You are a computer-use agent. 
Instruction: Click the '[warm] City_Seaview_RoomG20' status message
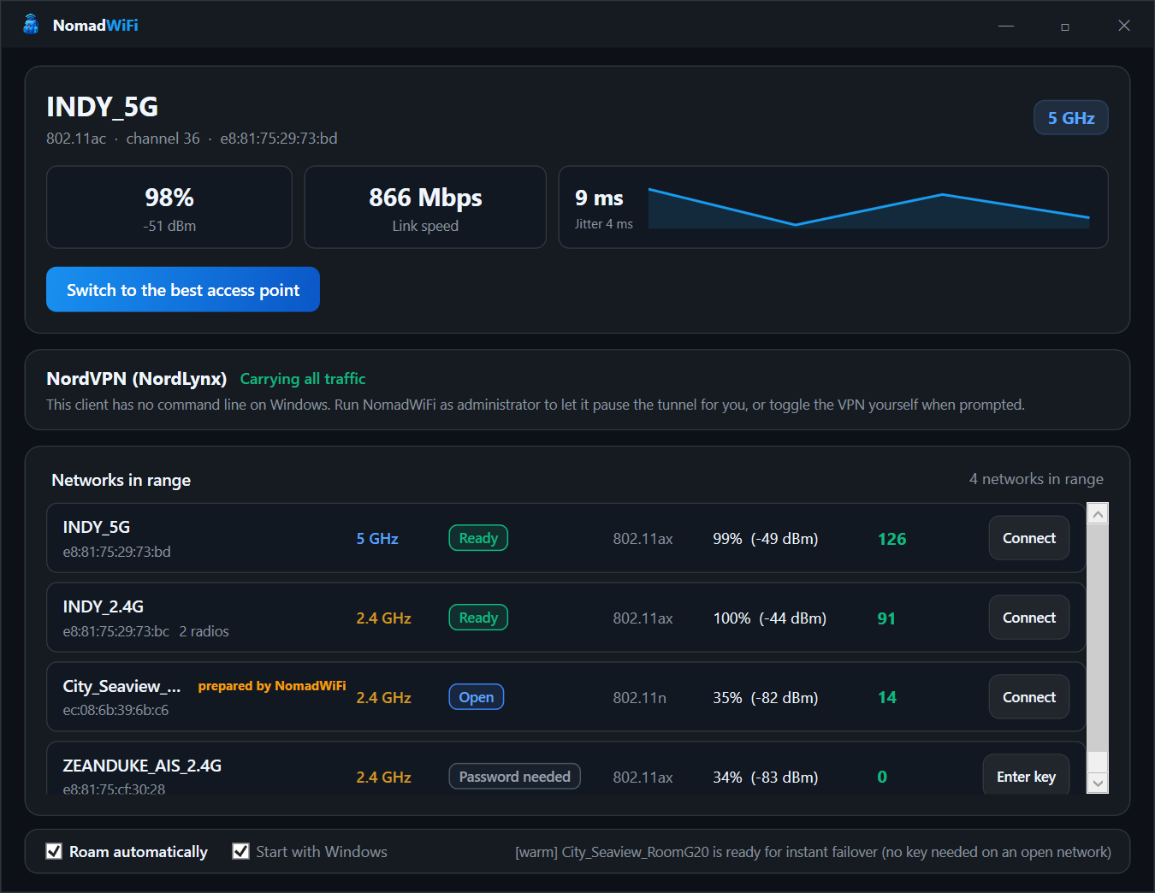813,852
